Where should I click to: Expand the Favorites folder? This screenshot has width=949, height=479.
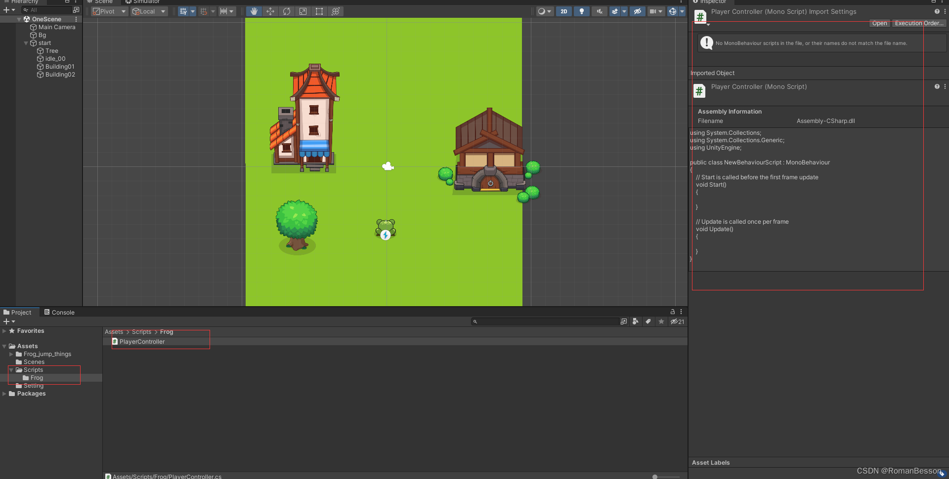(4, 331)
